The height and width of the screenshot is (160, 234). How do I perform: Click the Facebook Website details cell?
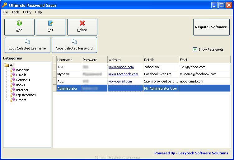point(161,74)
